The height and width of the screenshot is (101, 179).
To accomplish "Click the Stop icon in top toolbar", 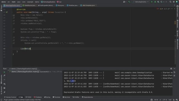I will pos(166,2).
